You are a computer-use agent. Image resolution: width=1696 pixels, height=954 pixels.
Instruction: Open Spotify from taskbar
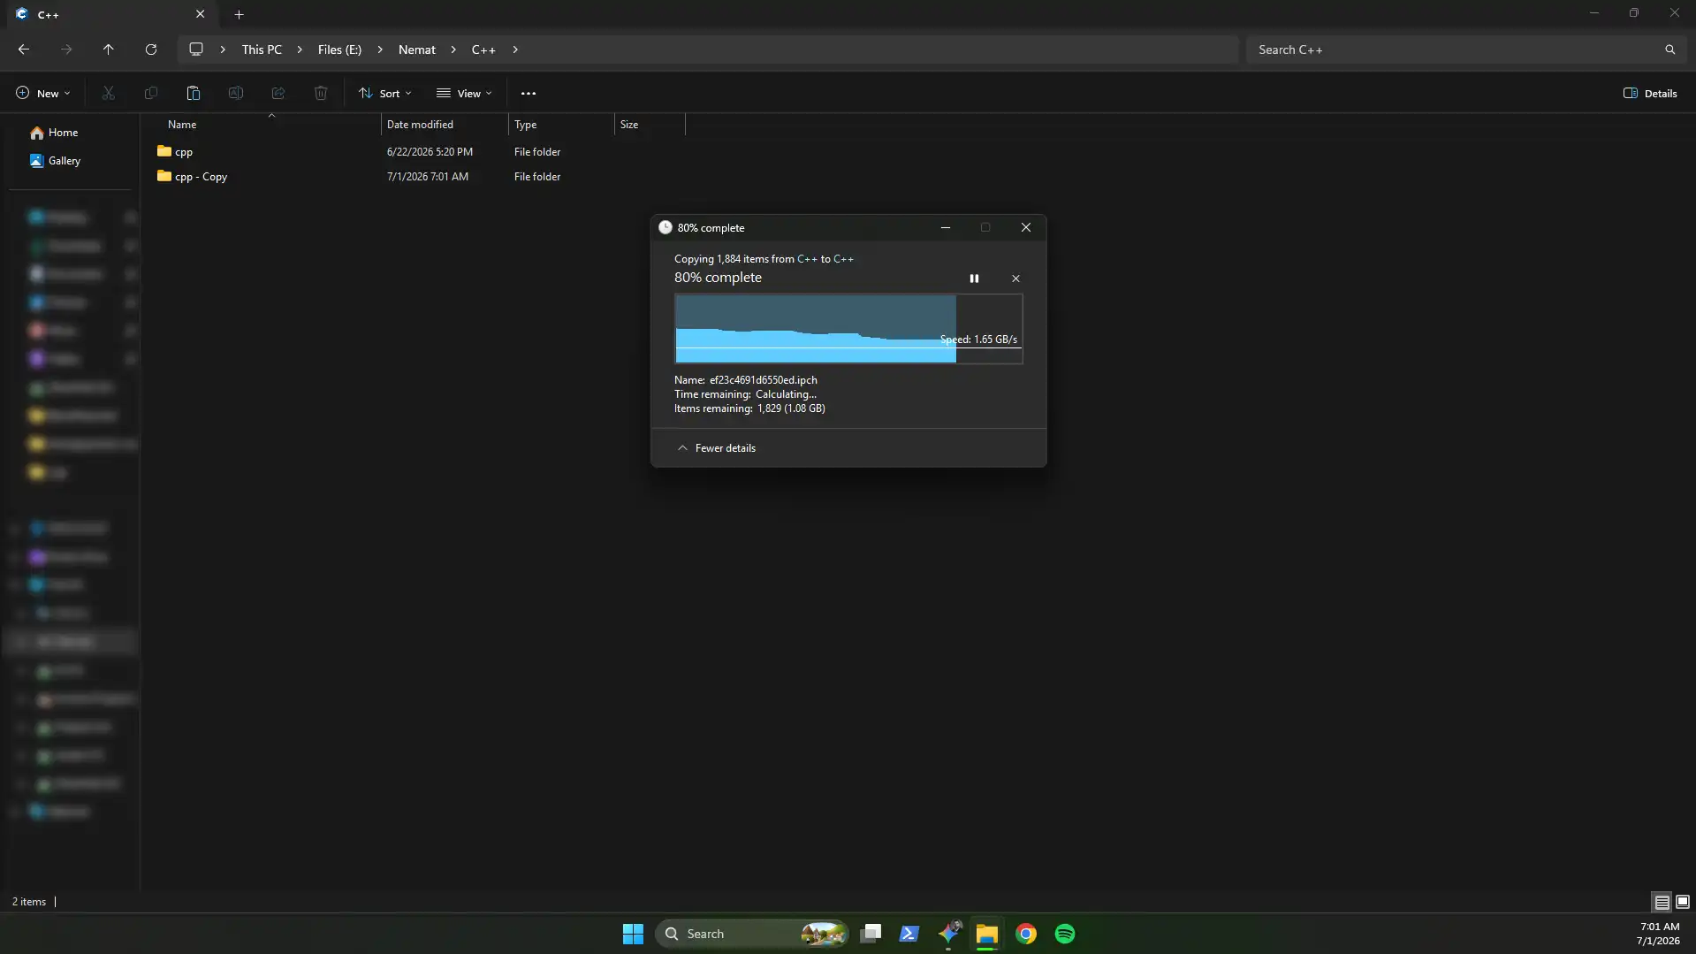click(1065, 934)
